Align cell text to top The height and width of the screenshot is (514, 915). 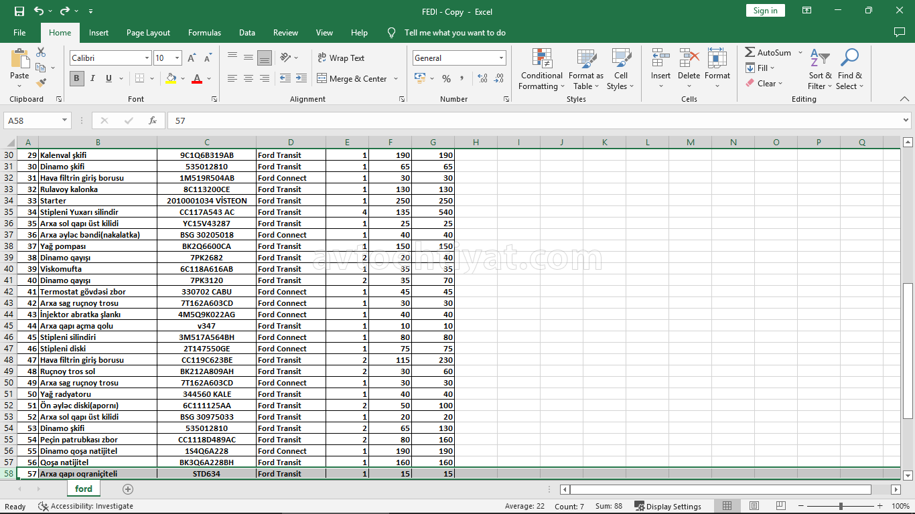(232, 58)
